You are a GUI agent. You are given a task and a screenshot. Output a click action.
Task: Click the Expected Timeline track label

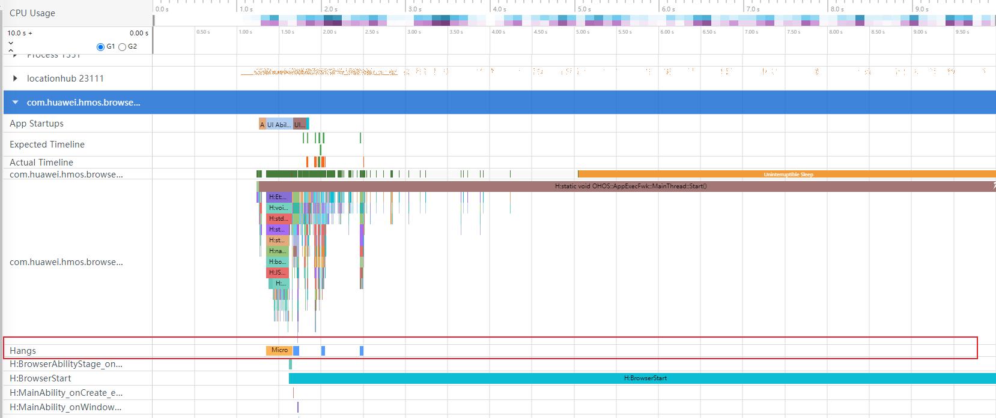pos(47,145)
